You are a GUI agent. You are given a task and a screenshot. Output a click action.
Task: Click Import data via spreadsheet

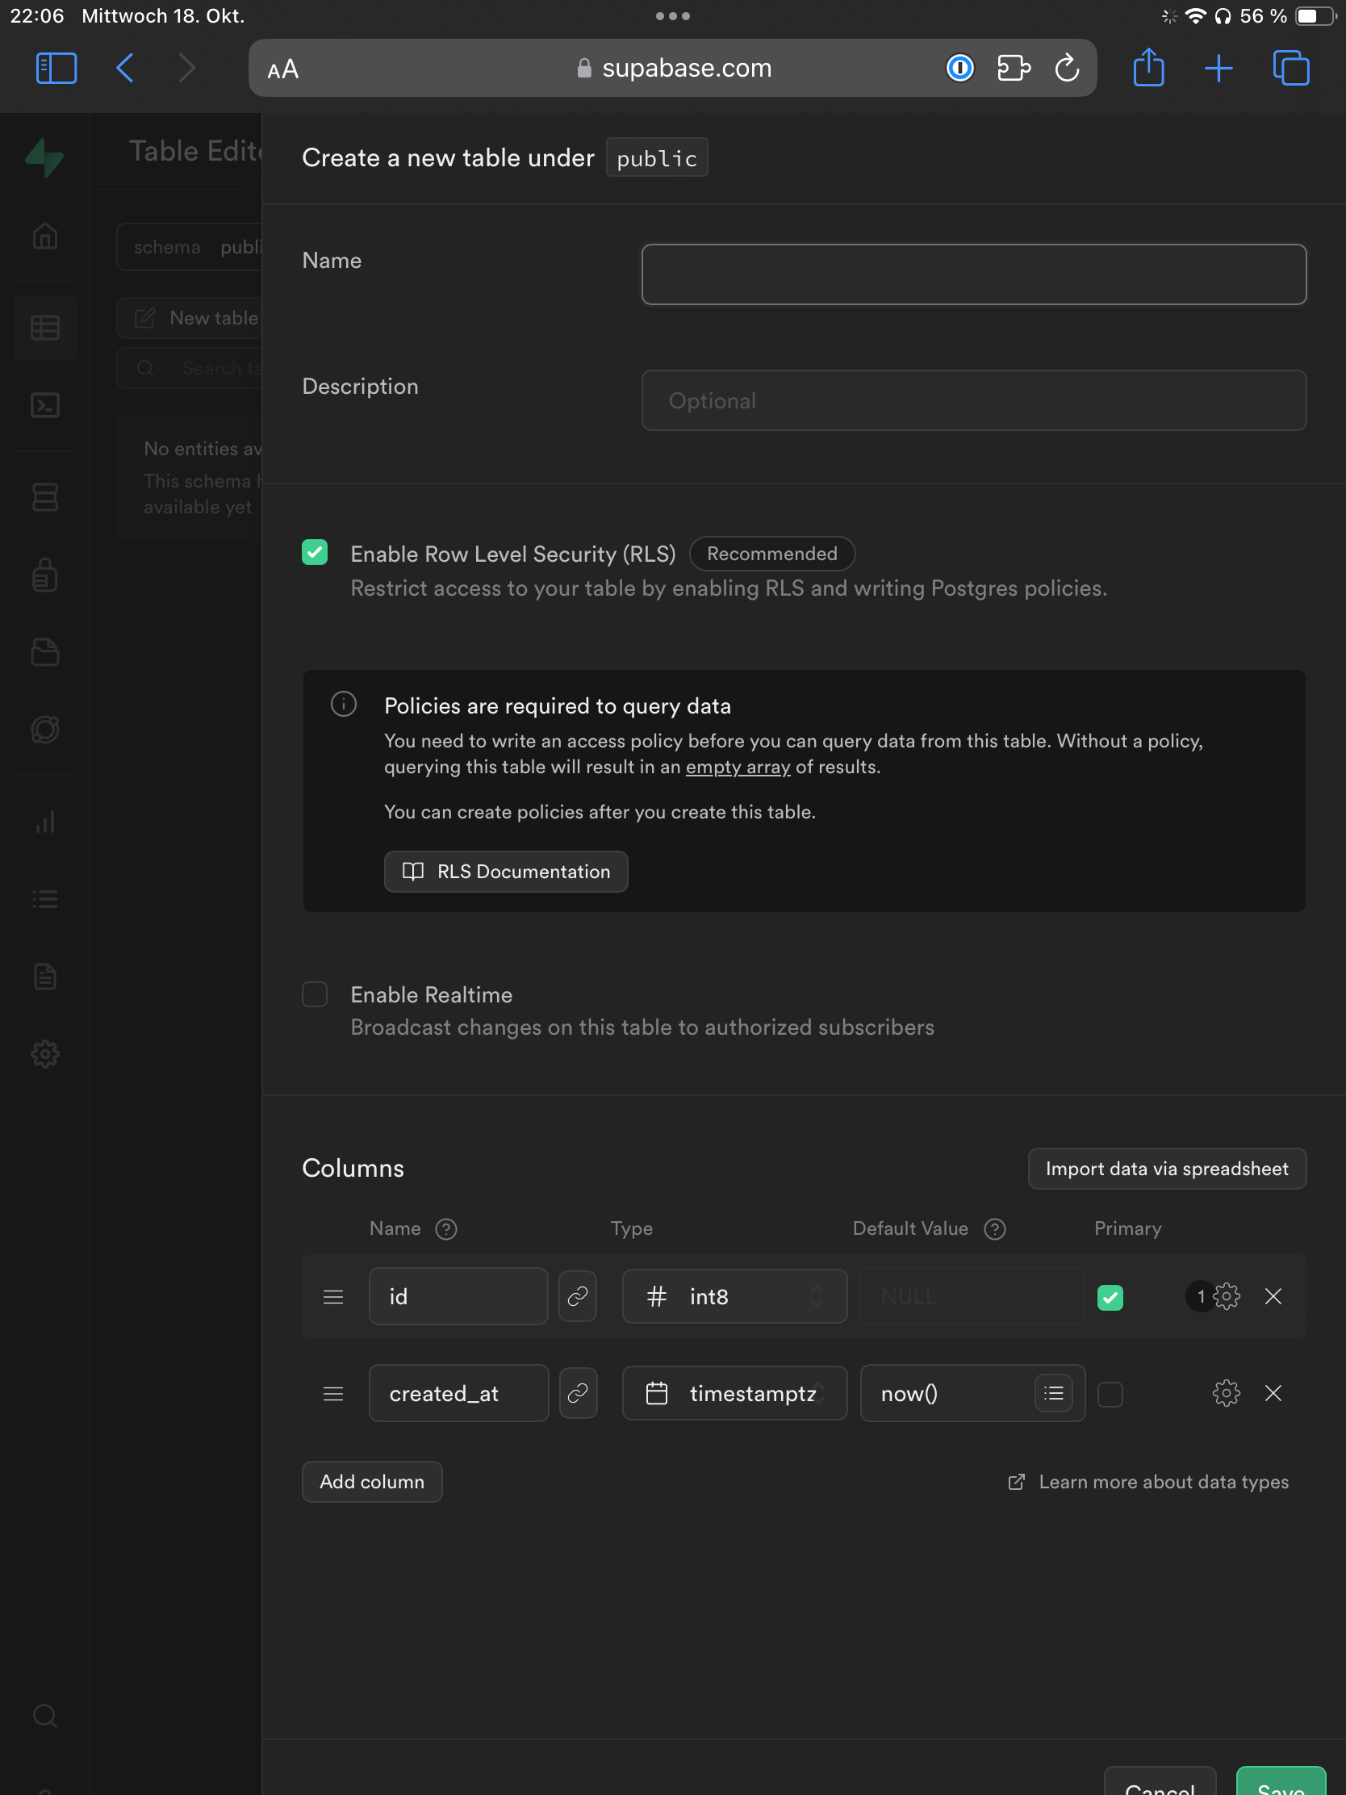coord(1167,1169)
